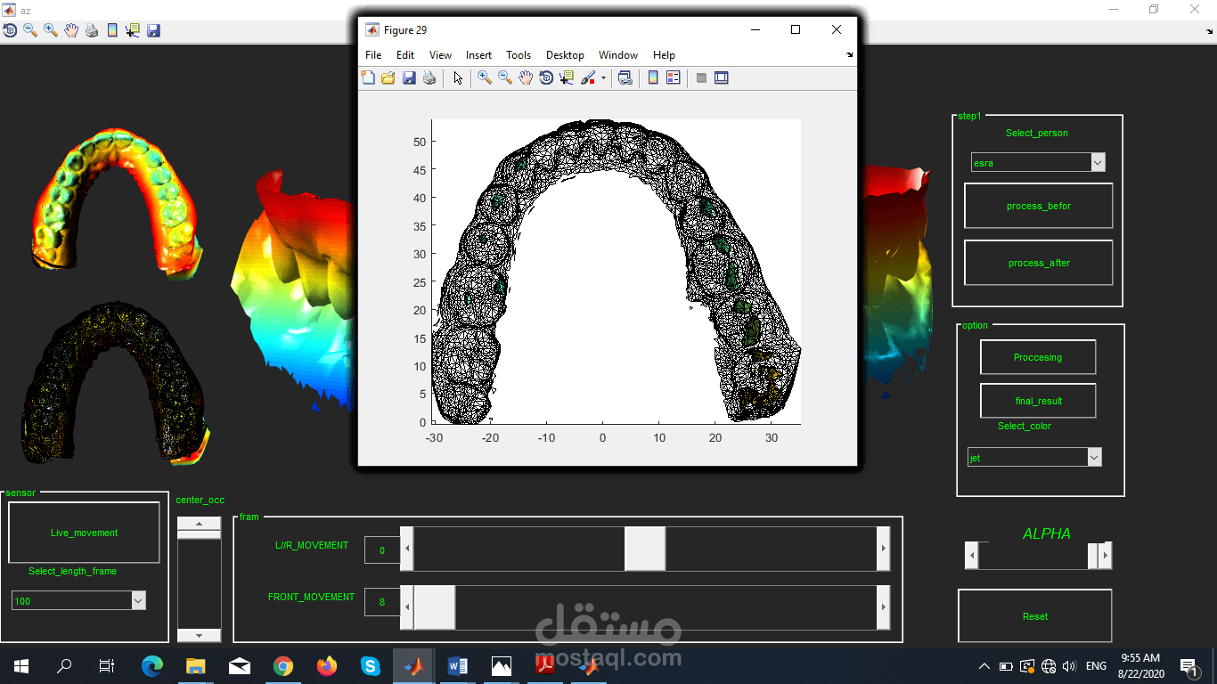Click Save Figure icon in Figure 29 toolbar
Screen dimensions: 1217x684
[x=409, y=78]
